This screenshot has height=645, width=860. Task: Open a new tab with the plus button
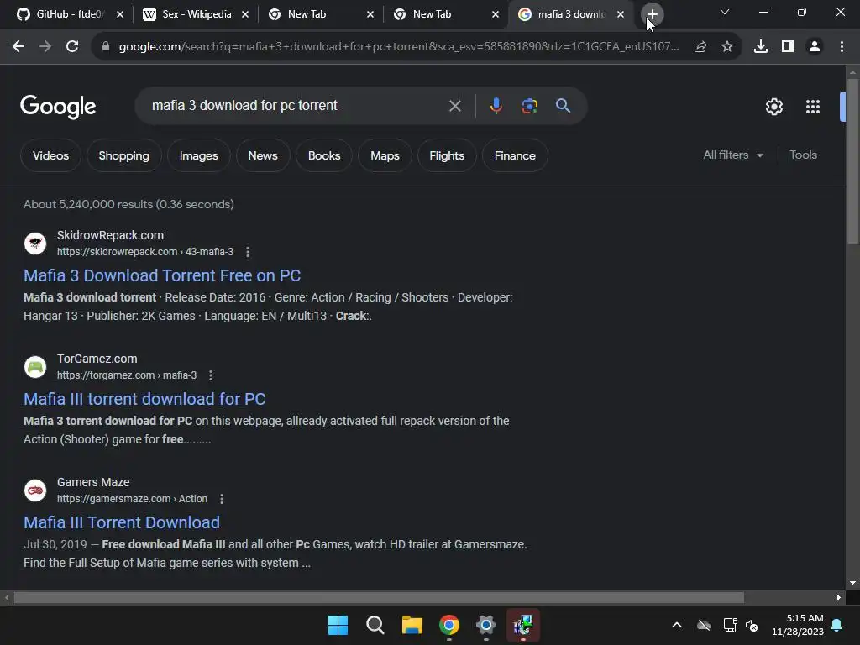[652, 14]
